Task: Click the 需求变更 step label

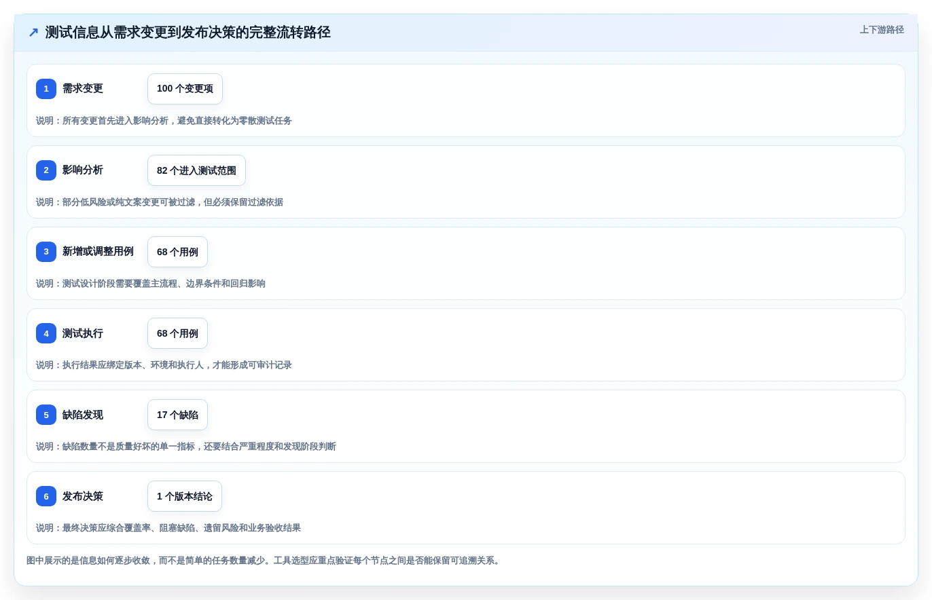Action: click(x=83, y=89)
